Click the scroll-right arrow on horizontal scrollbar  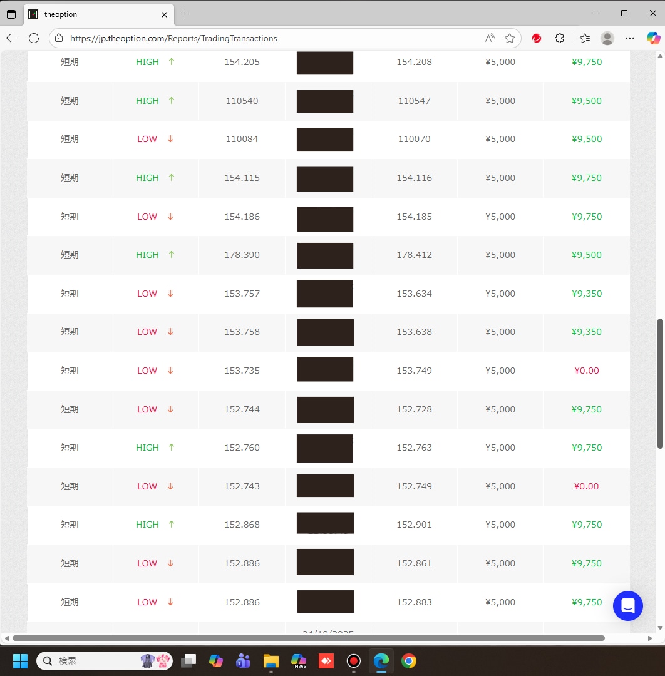coord(650,638)
